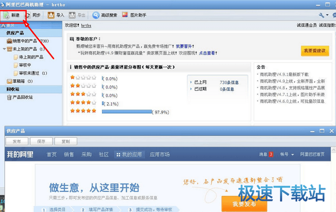
Task: Open 产品回收站 recycle bin
Action: pyautogui.click(x=20, y=97)
